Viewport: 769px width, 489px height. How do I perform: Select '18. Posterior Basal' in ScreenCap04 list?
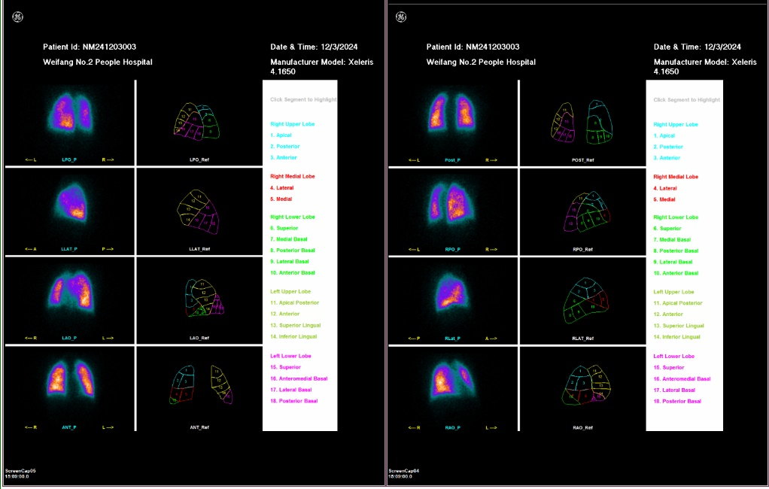[x=677, y=401]
